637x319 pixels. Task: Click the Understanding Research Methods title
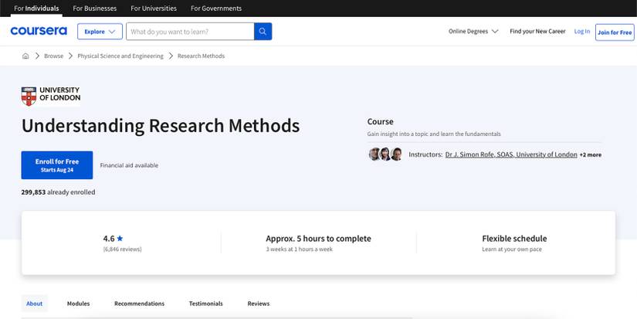point(161,126)
